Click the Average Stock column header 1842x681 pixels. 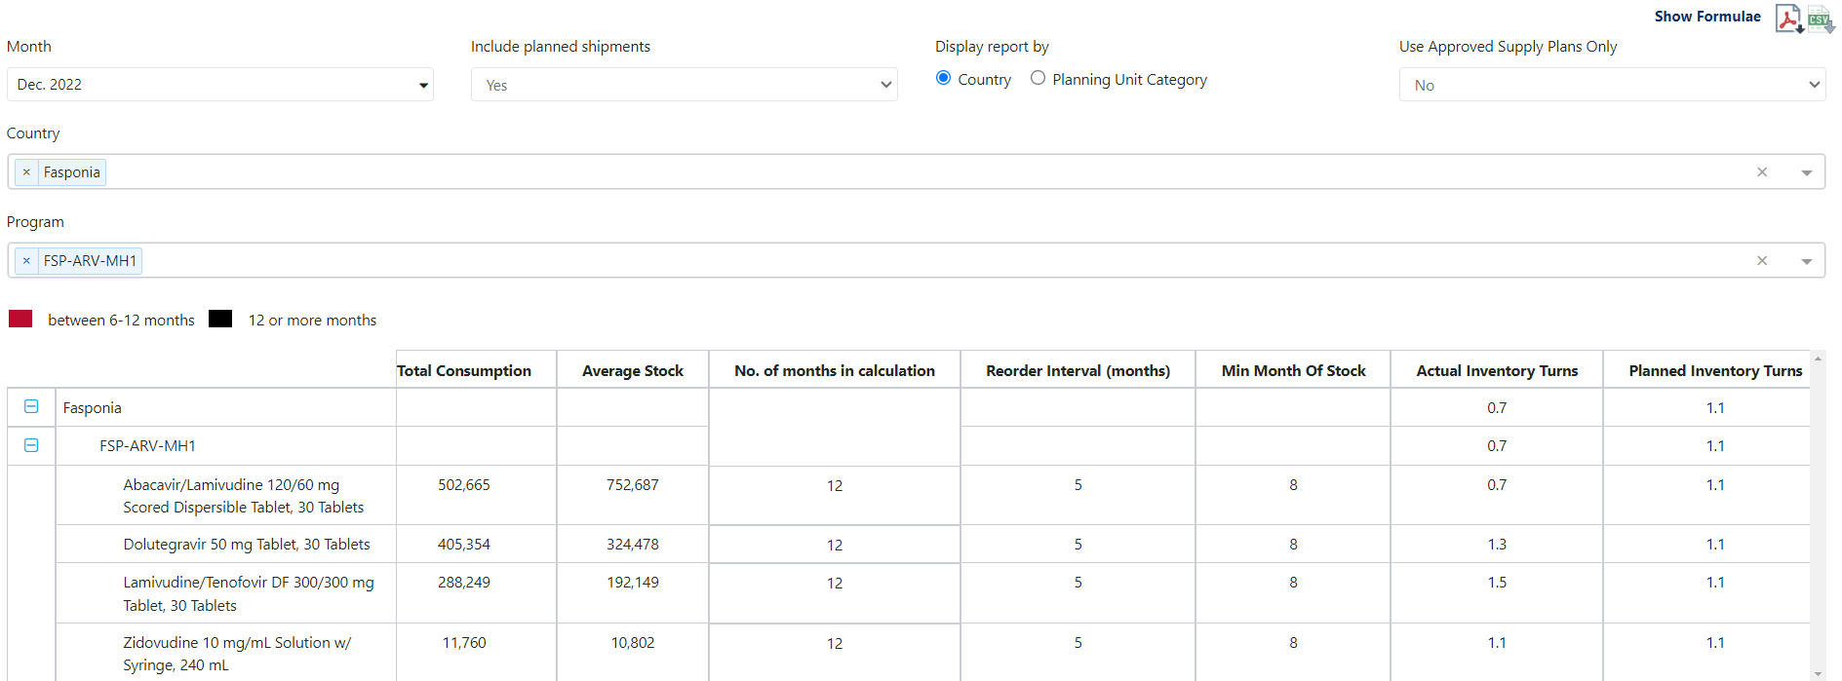[633, 371]
